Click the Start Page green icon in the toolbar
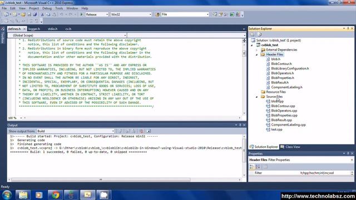 [232, 14]
